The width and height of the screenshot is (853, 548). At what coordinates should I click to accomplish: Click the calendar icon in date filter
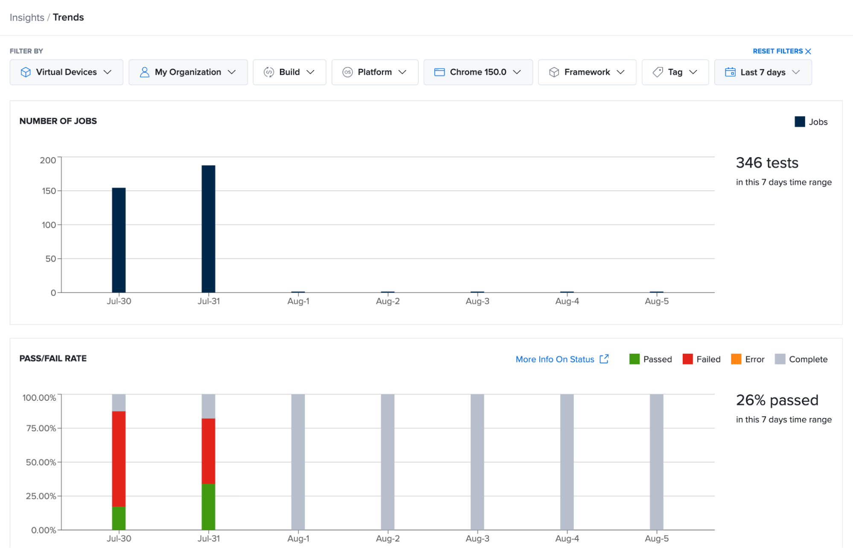(730, 72)
